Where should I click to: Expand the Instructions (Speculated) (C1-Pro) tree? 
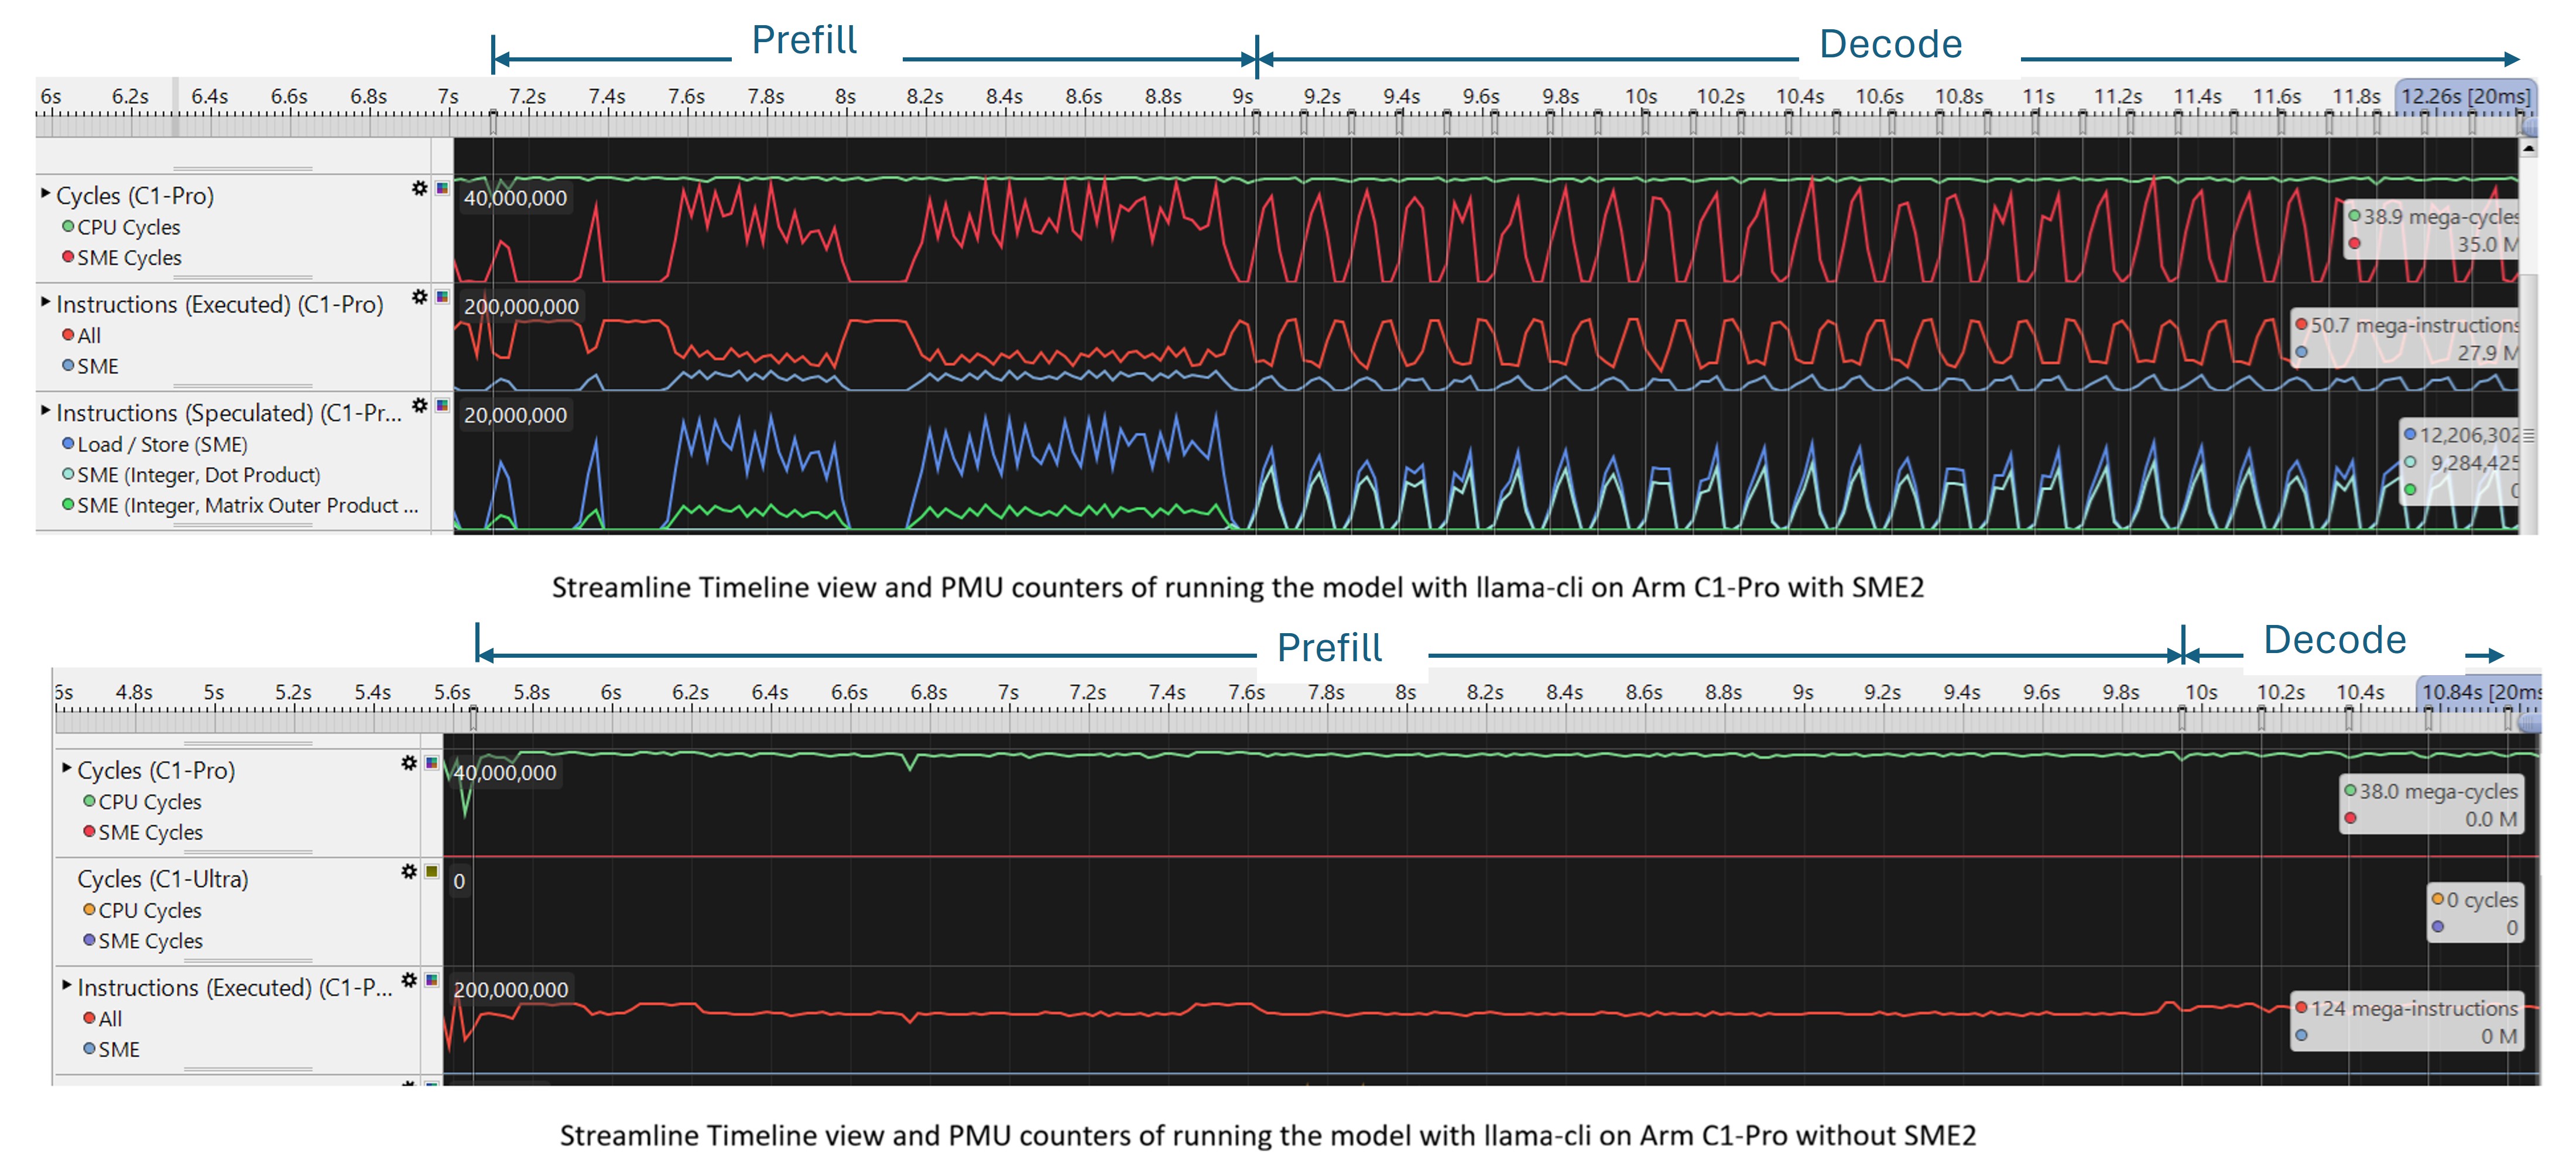45,413
